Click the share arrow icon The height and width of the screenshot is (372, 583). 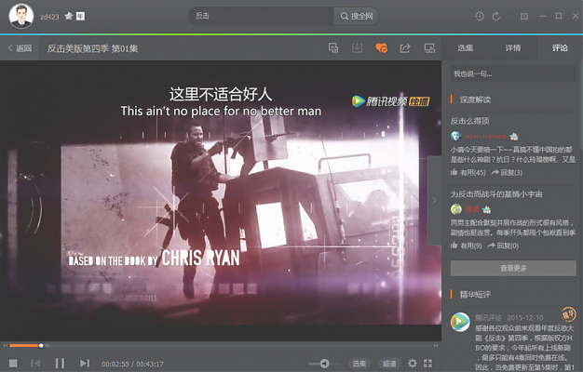(x=405, y=47)
